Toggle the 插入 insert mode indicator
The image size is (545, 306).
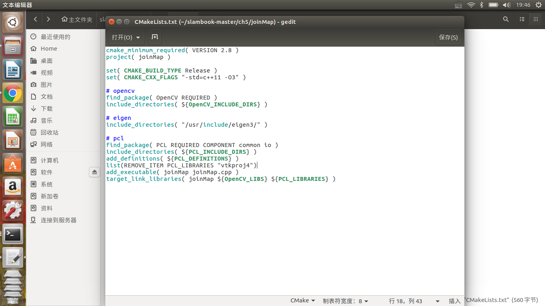[454, 301]
